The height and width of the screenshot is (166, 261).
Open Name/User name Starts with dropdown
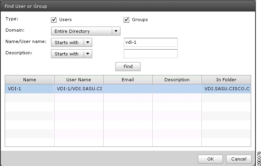point(71,43)
